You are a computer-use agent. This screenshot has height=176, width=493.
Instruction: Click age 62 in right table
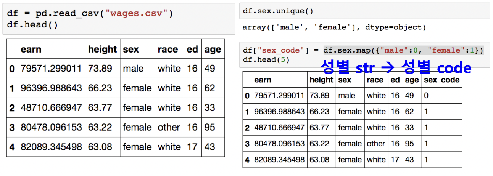[409, 112]
